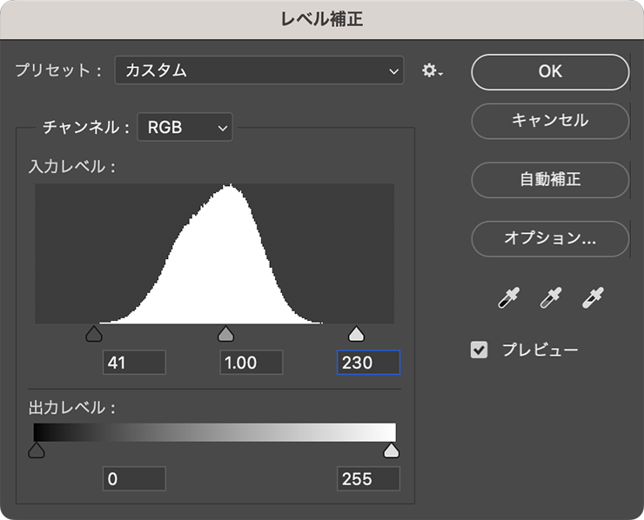Viewport: 644px width, 520px height.
Task: Open the オプション... dialog button
Action: click(x=550, y=237)
